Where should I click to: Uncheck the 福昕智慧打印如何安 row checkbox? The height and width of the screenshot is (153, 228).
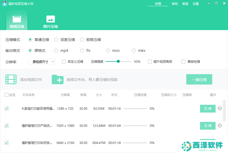pos(6,143)
